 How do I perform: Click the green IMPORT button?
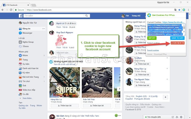152,38
